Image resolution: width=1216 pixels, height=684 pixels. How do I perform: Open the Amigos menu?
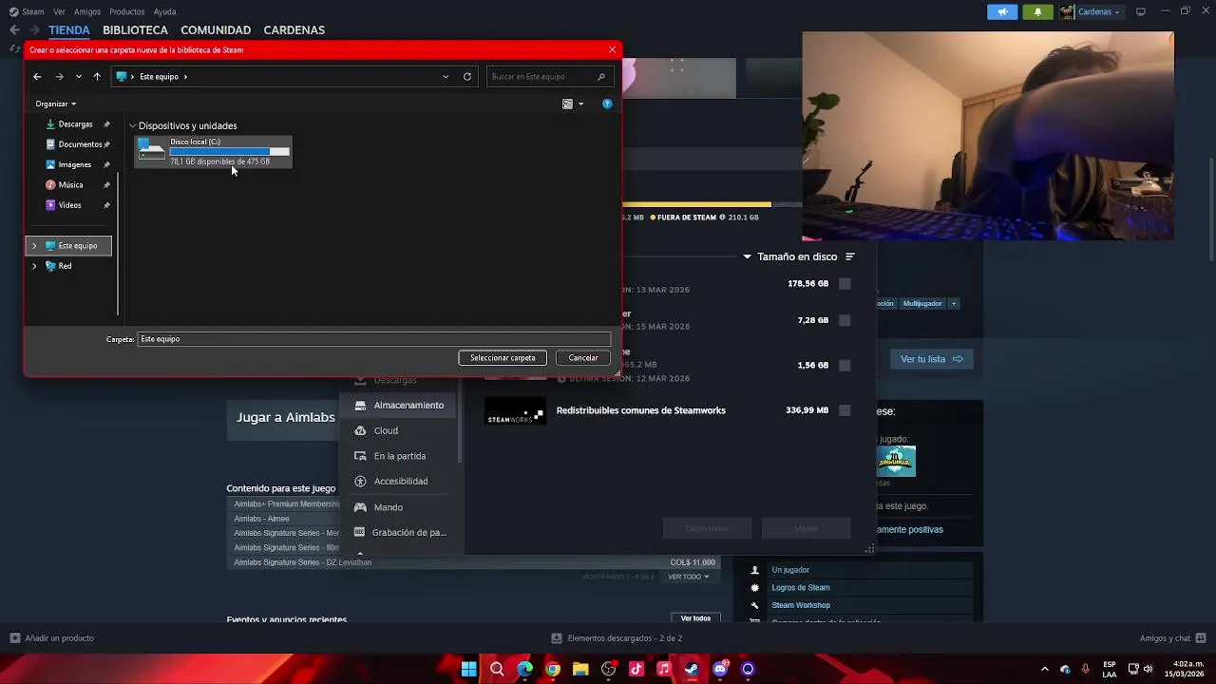click(x=87, y=11)
